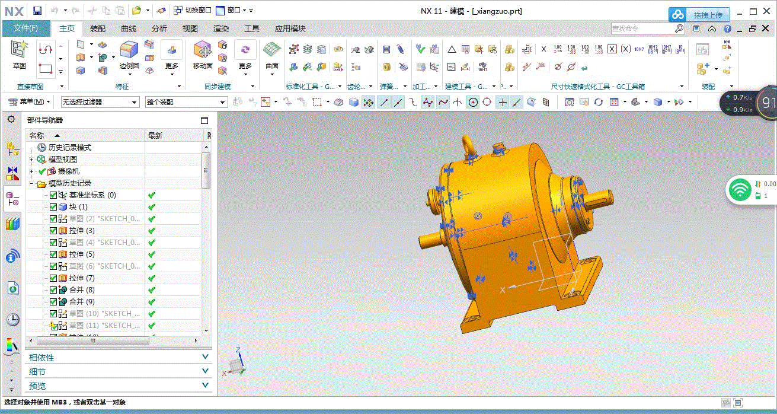Click the triangle icon in Modeling Tools group
777x414 pixels.
[x=452, y=49]
